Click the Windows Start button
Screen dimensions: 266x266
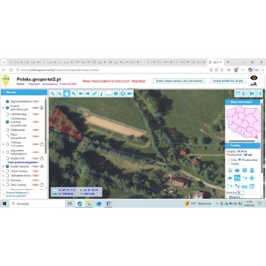[x=4, y=204]
